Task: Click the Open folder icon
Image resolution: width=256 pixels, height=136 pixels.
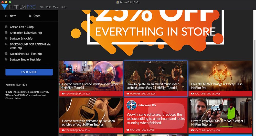Action: (x=30, y=16)
